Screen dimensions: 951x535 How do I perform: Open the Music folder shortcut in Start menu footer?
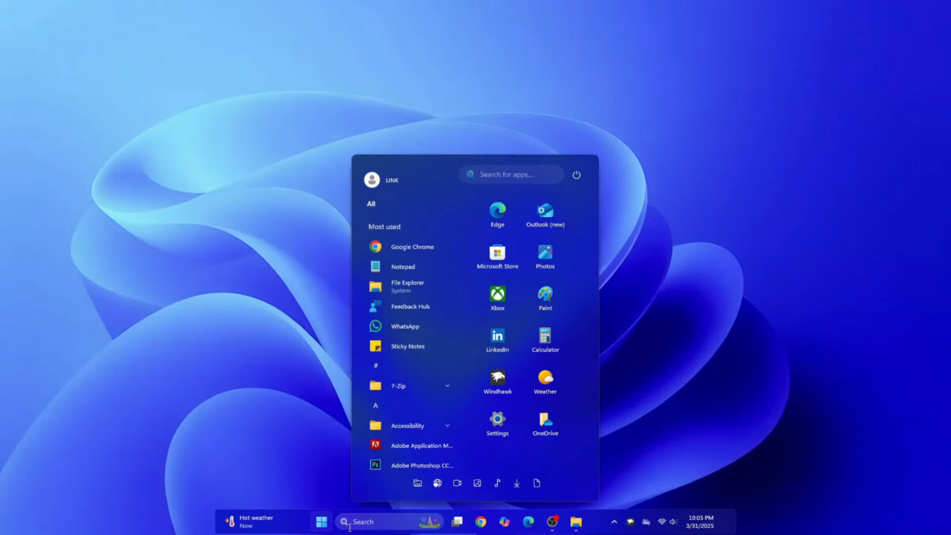tap(497, 483)
